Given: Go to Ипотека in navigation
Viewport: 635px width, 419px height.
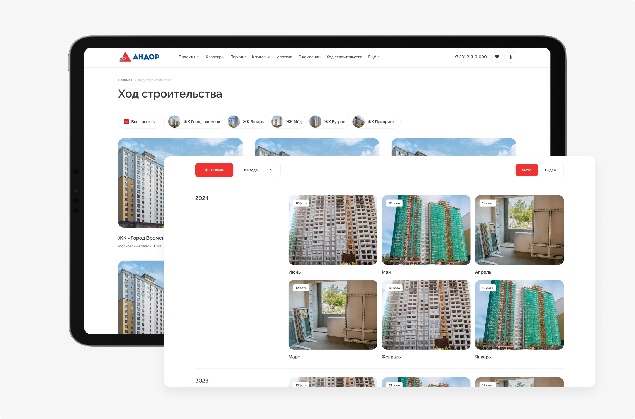Looking at the screenshot, I should tap(284, 57).
